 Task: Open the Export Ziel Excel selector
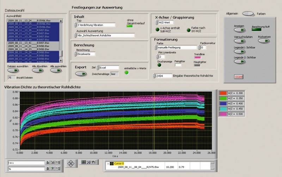click(x=109, y=67)
